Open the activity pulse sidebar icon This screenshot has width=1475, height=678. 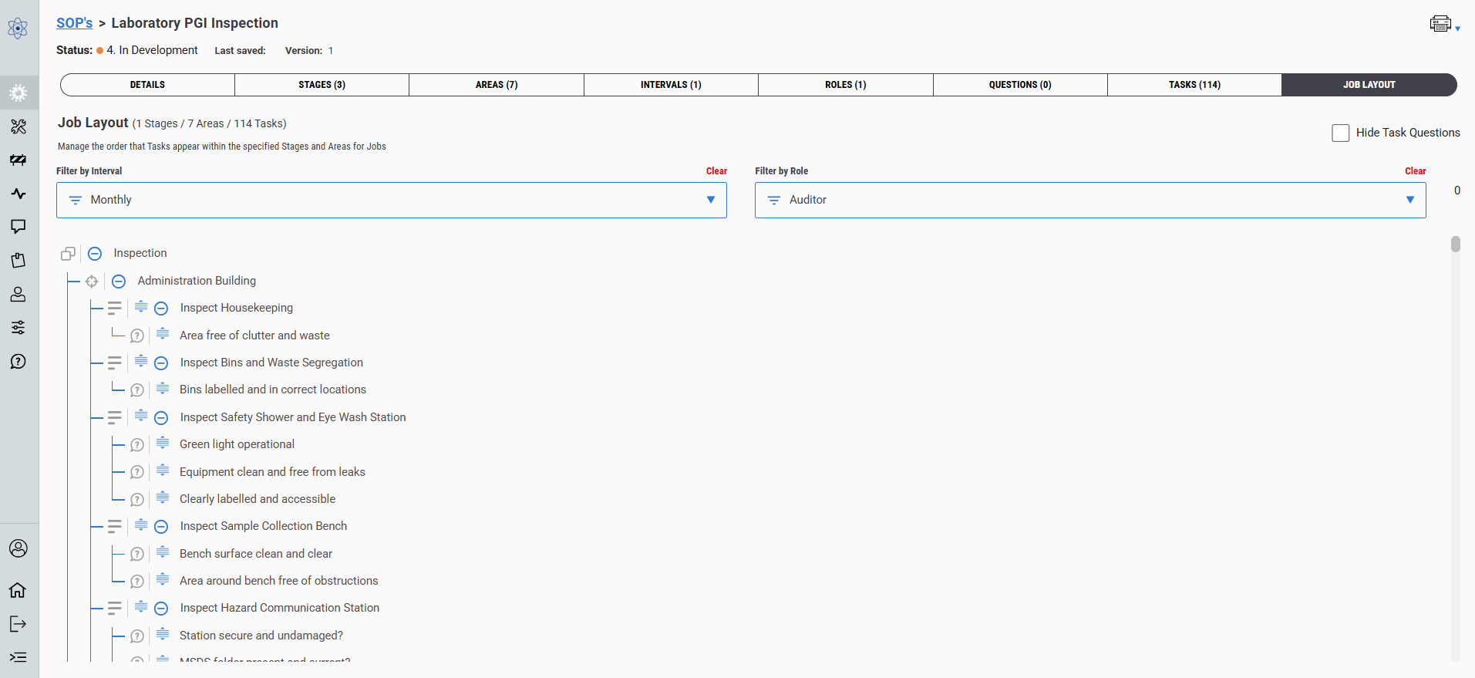18,194
